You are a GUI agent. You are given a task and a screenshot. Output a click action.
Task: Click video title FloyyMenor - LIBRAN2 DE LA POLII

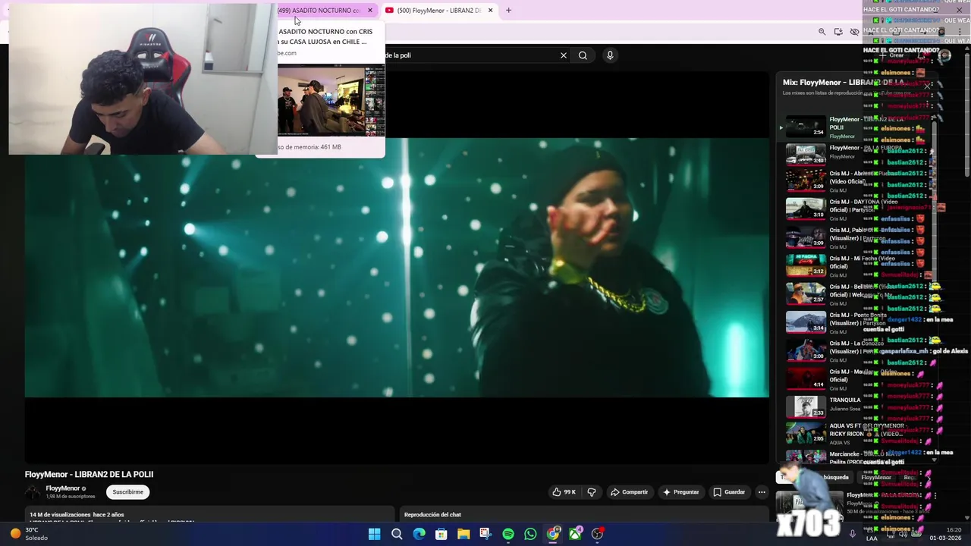point(89,475)
